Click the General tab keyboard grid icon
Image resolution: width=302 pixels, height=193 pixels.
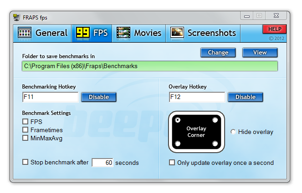pos(25,32)
